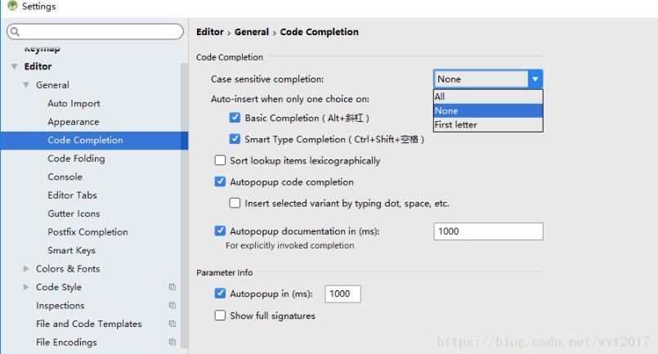
Task: Collapse the General tree node
Action: [27, 85]
